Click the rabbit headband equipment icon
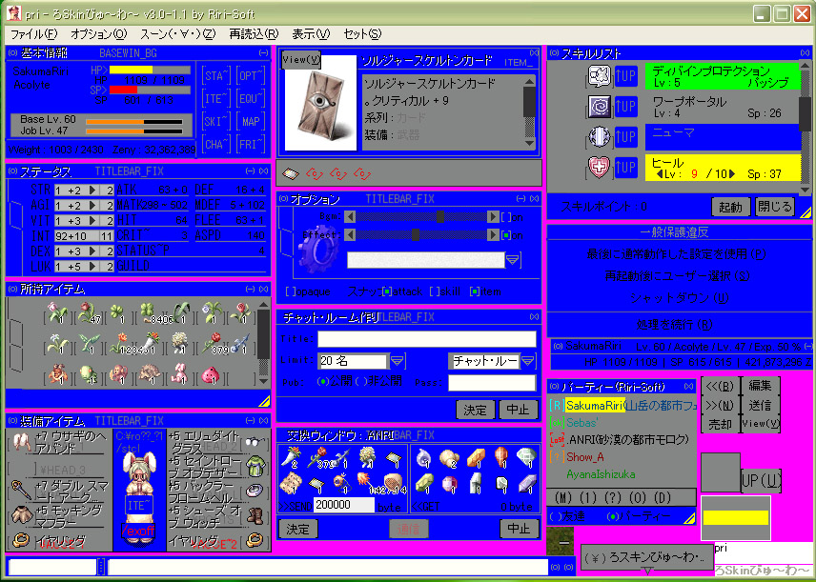Viewport: 816px width, 582px height. click(21, 442)
